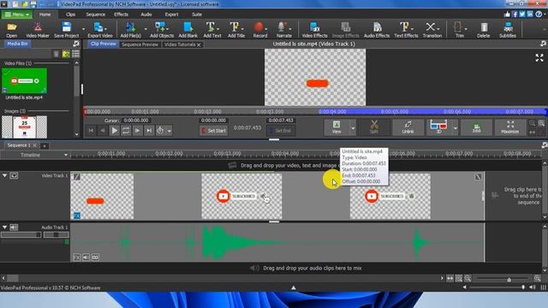Switch to the Sequence Preview tab
548x308 pixels.
(140, 44)
